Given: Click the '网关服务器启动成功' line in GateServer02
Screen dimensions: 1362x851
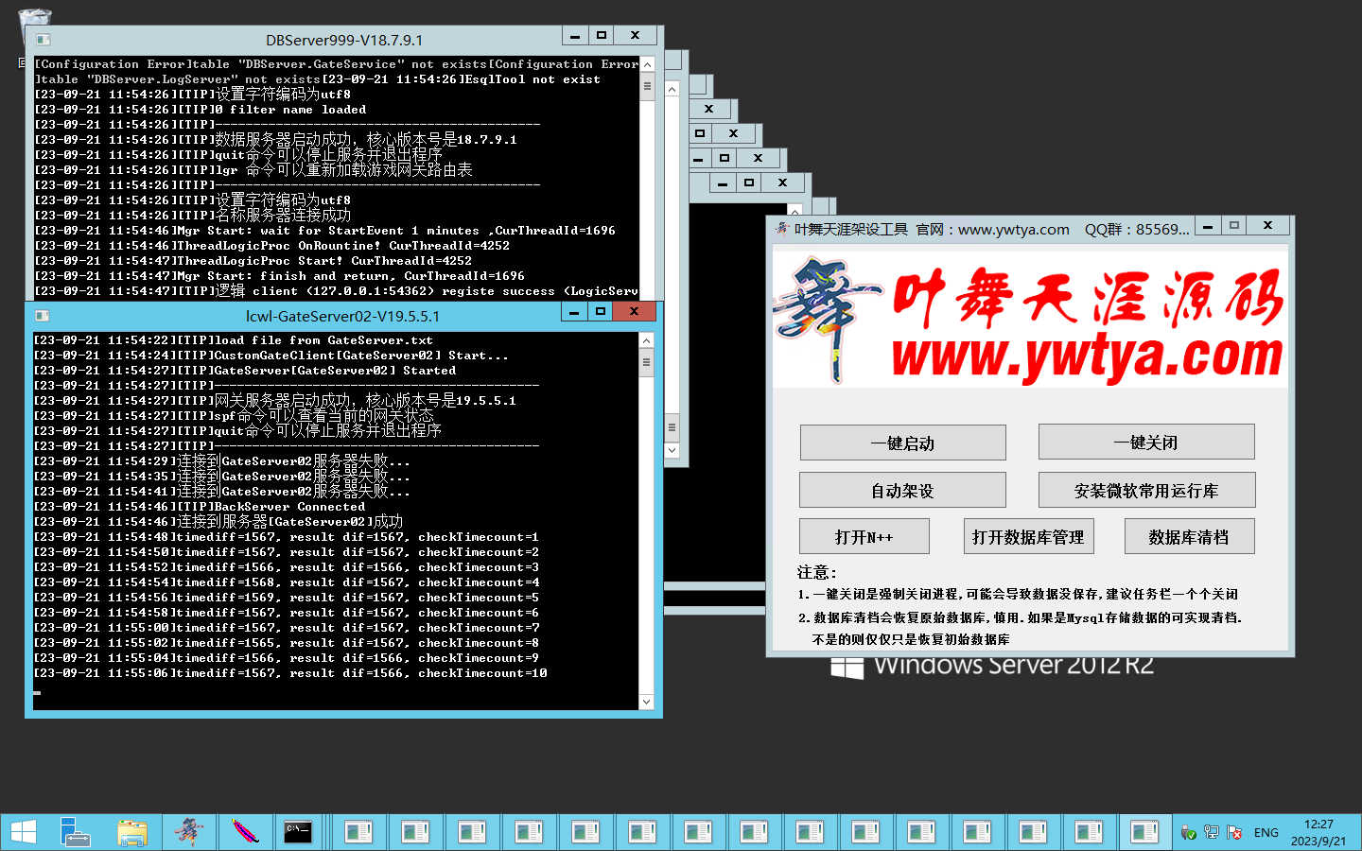Looking at the screenshot, I should pyautogui.click(x=275, y=401).
